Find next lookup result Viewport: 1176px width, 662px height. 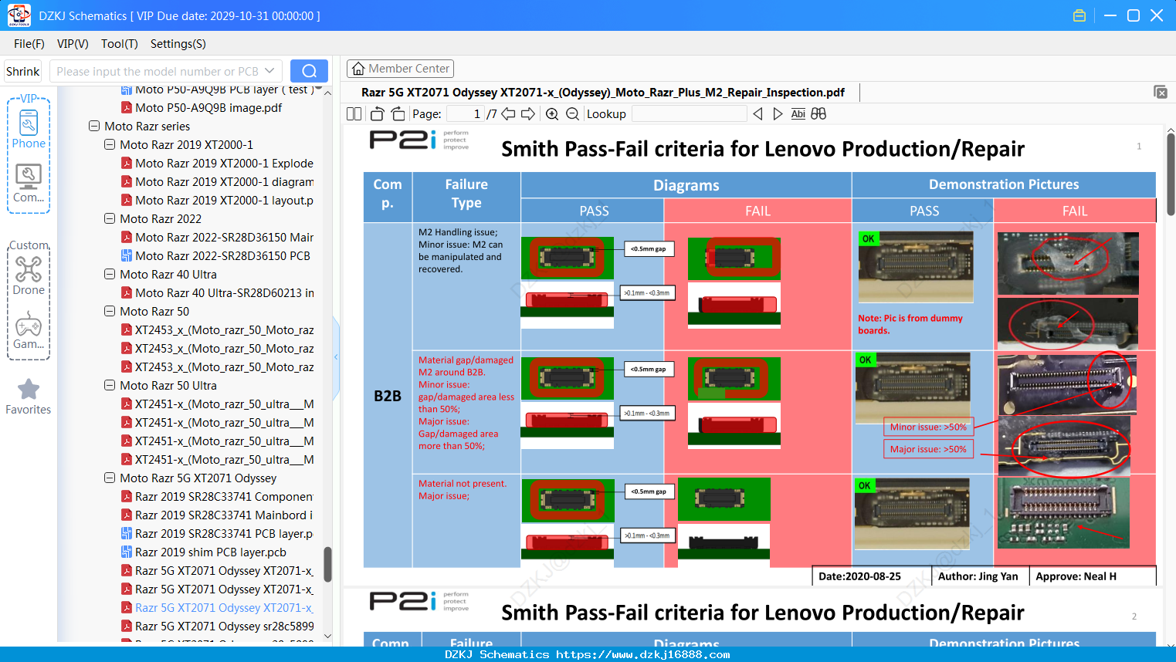[778, 114]
